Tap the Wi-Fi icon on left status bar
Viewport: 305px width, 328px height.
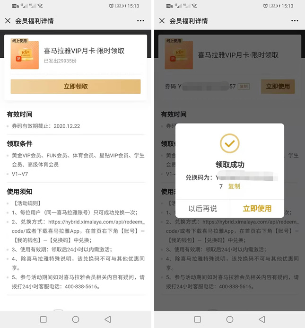click(x=40, y=6)
